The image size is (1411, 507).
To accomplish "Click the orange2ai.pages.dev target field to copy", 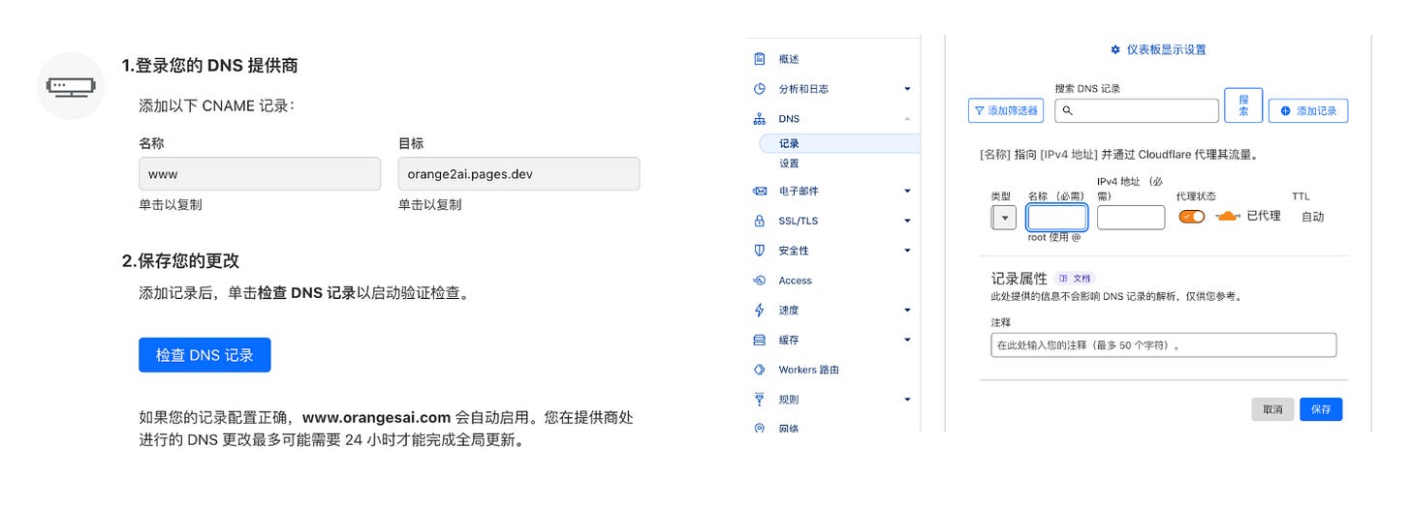I will tap(518, 174).
